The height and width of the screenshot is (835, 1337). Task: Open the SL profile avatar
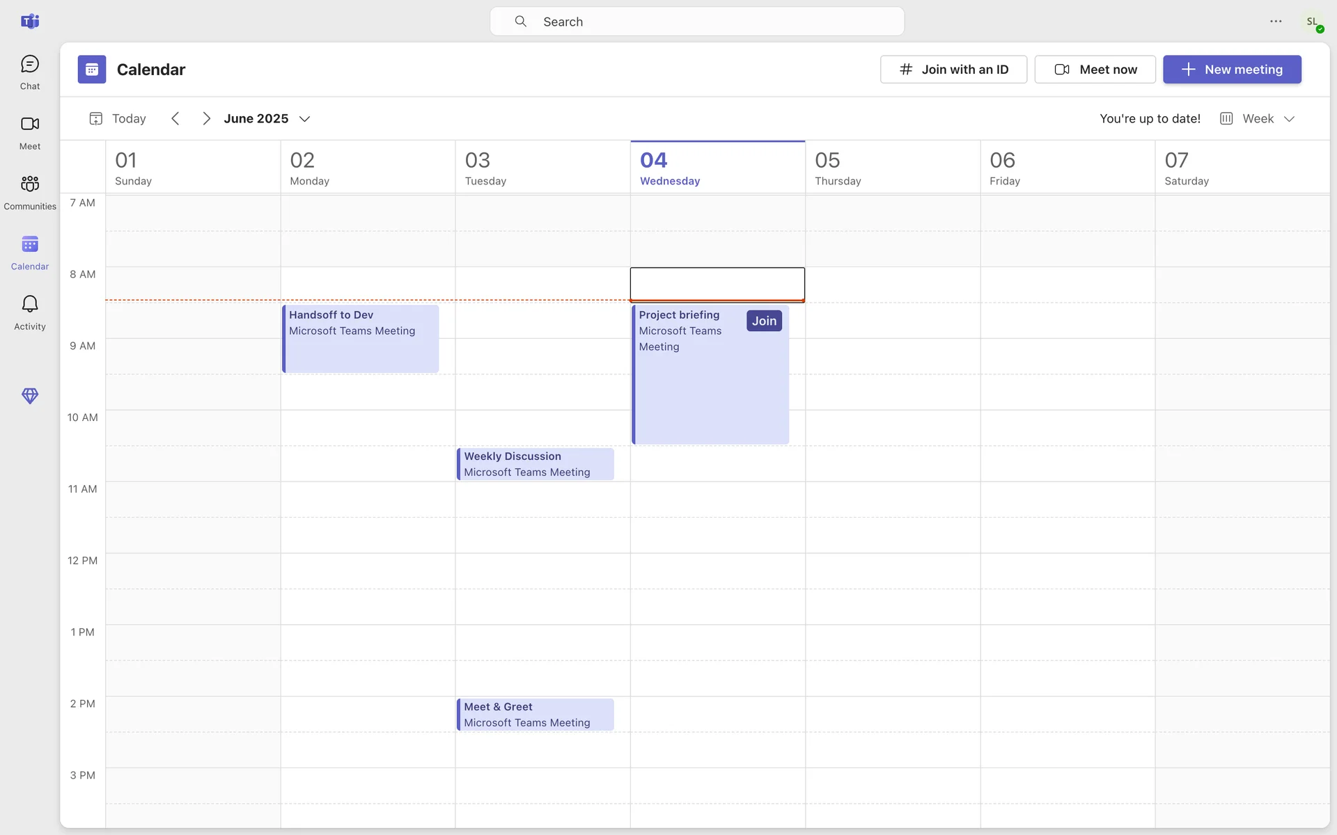(x=1313, y=22)
